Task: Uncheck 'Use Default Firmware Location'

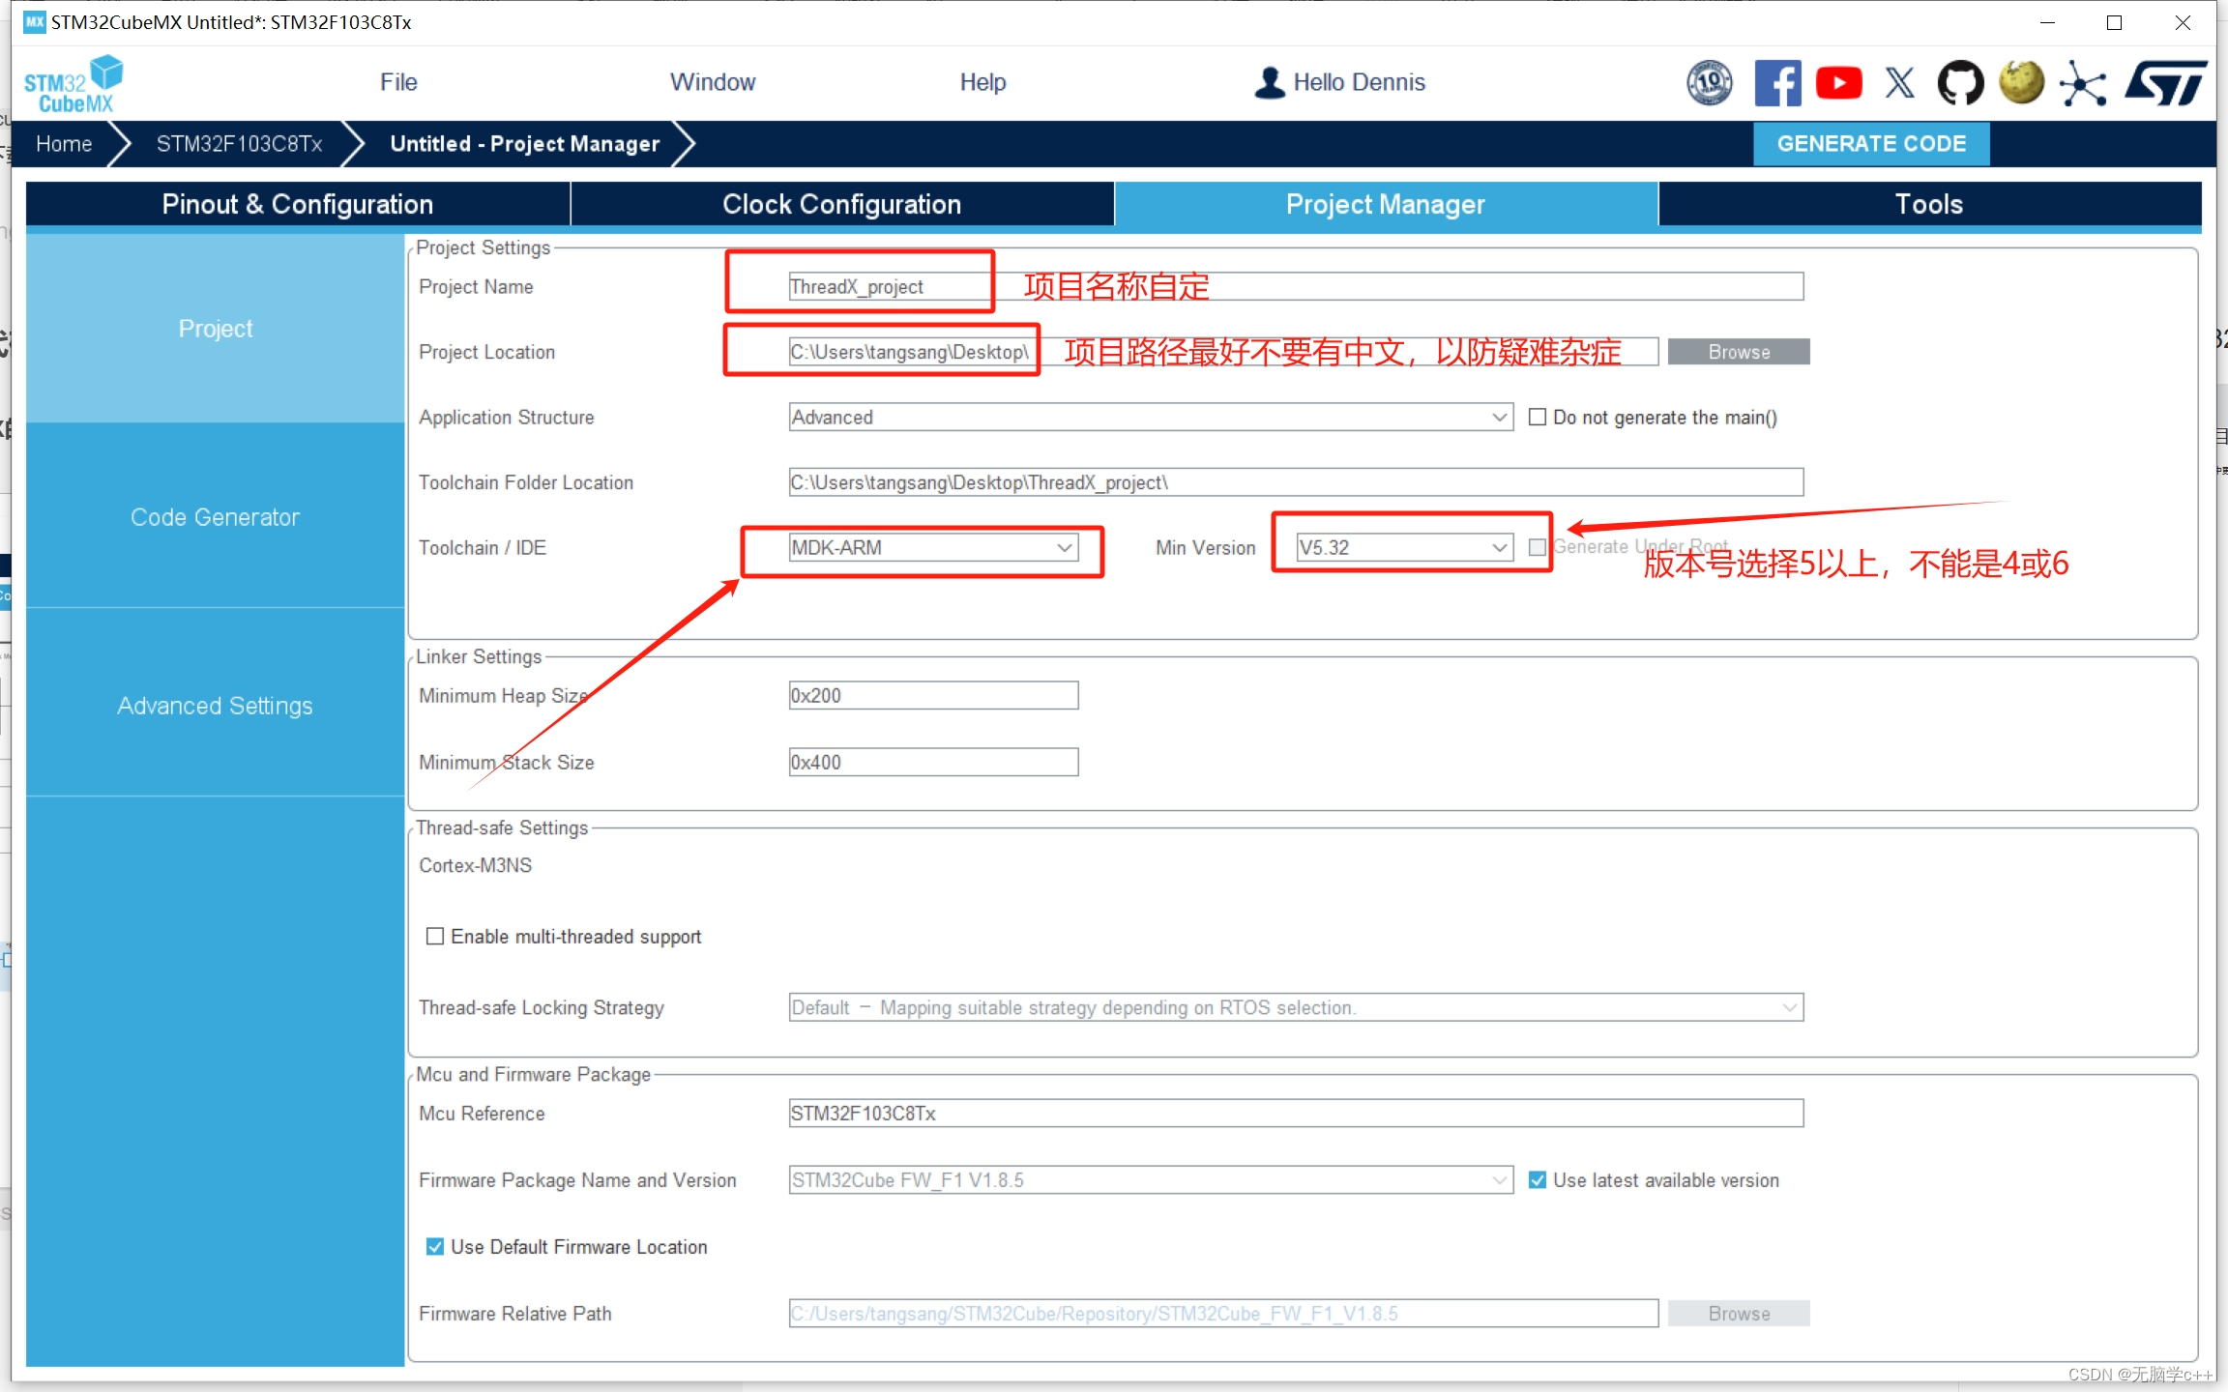Action: click(x=435, y=1247)
